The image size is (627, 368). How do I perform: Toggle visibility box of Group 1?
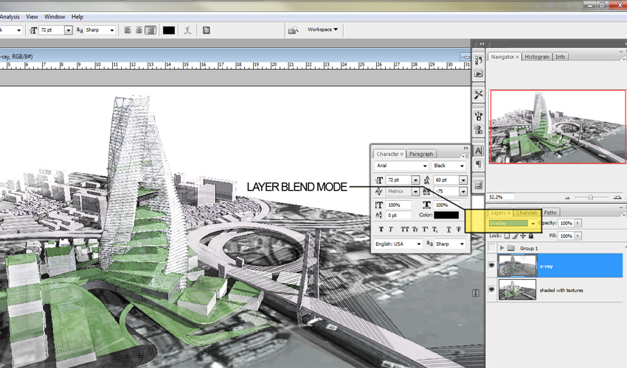tap(491, 248)
